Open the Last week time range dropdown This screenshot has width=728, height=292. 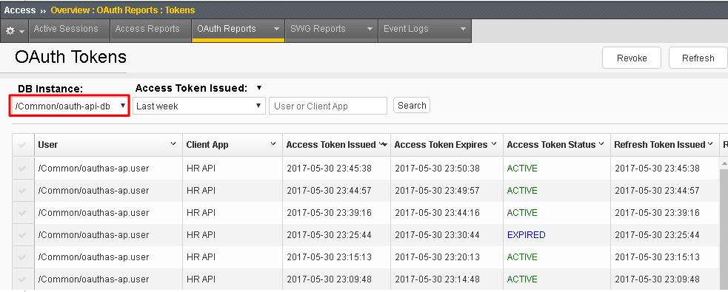199,106
